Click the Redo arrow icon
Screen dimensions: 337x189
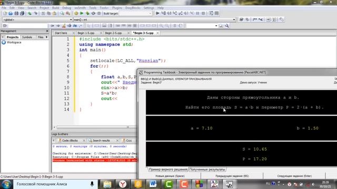(35, 13)
